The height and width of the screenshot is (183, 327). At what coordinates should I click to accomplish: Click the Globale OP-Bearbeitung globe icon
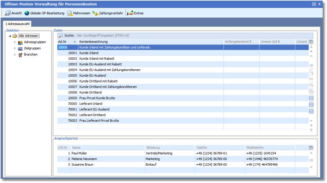click(x=27, y=13)
